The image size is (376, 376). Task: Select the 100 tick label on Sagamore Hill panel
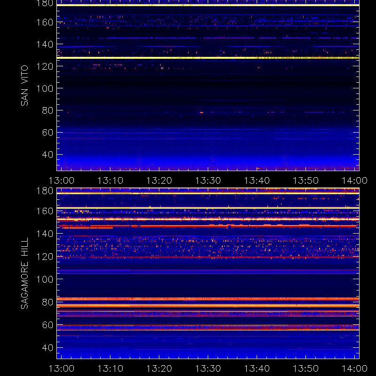coord(45,279)
